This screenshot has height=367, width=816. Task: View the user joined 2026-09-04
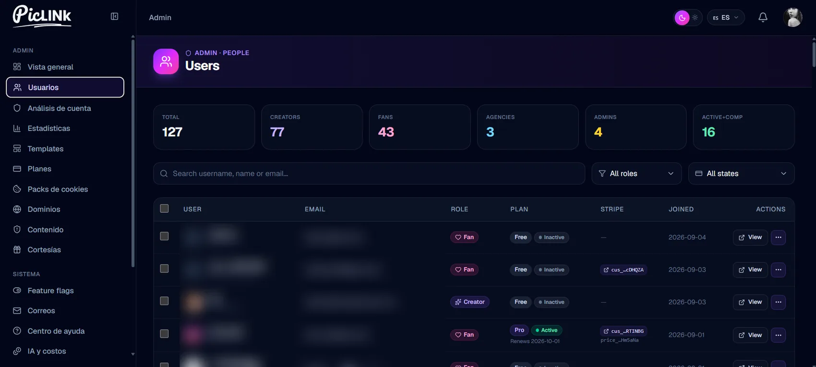click(x=750, y=237)
